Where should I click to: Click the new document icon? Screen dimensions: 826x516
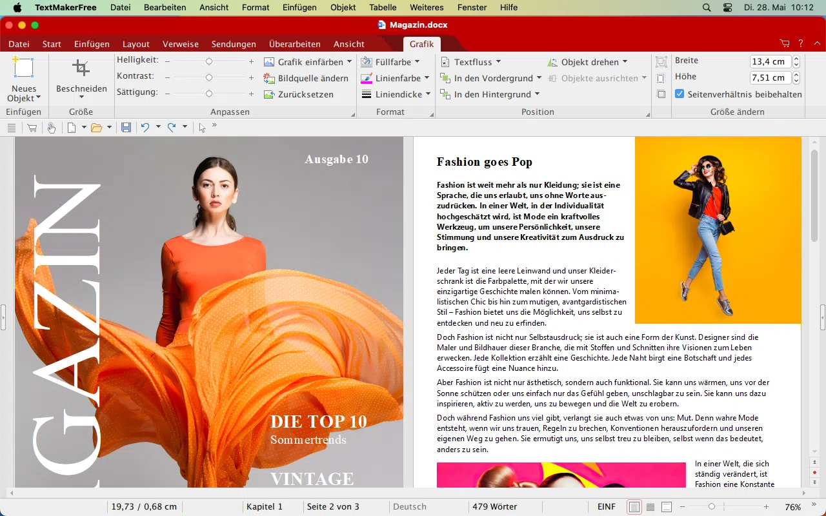click(x=72, y=128)
